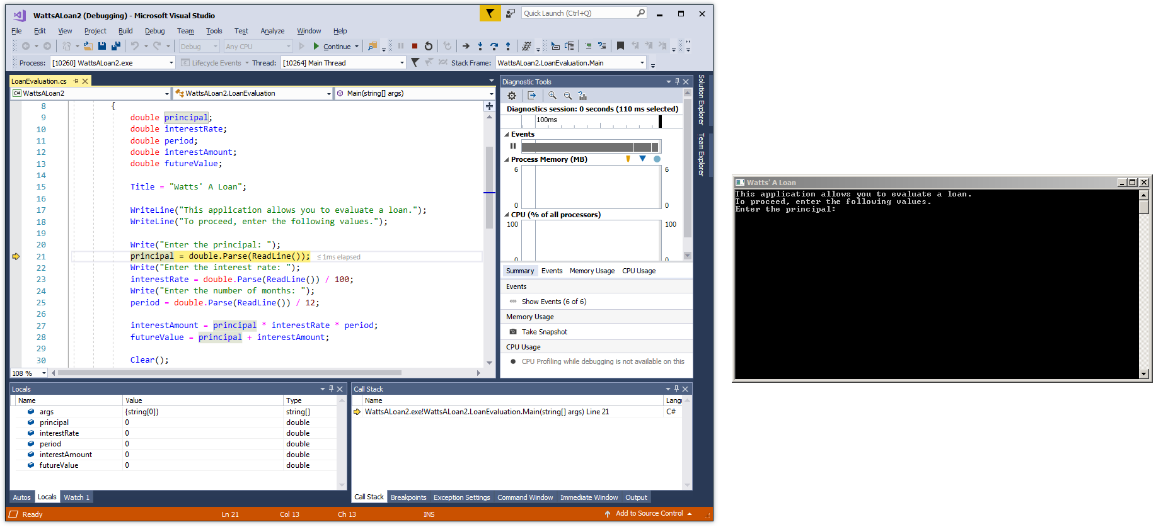Click the Take Snapshot link
This screenshot has width=1156, height=527.
544,332
